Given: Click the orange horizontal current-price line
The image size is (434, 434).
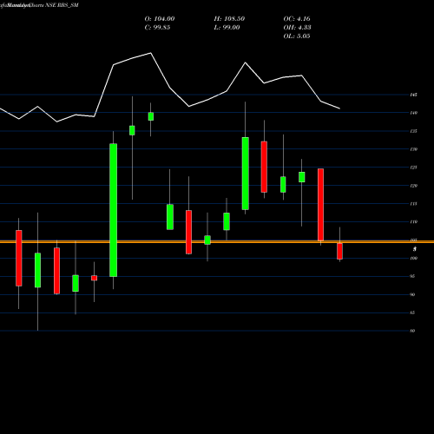Looking at the screenshot, I should coord(217,241).
